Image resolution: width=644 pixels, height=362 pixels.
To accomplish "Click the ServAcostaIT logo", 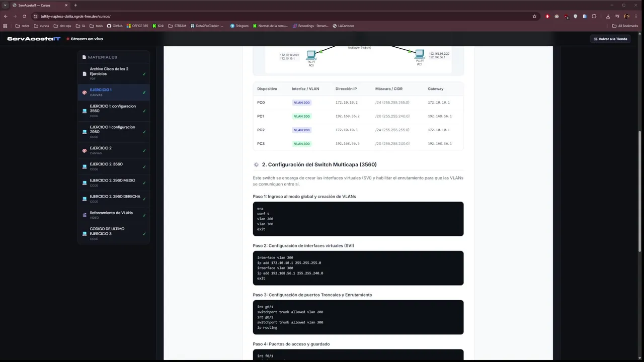I will point(34,39).
